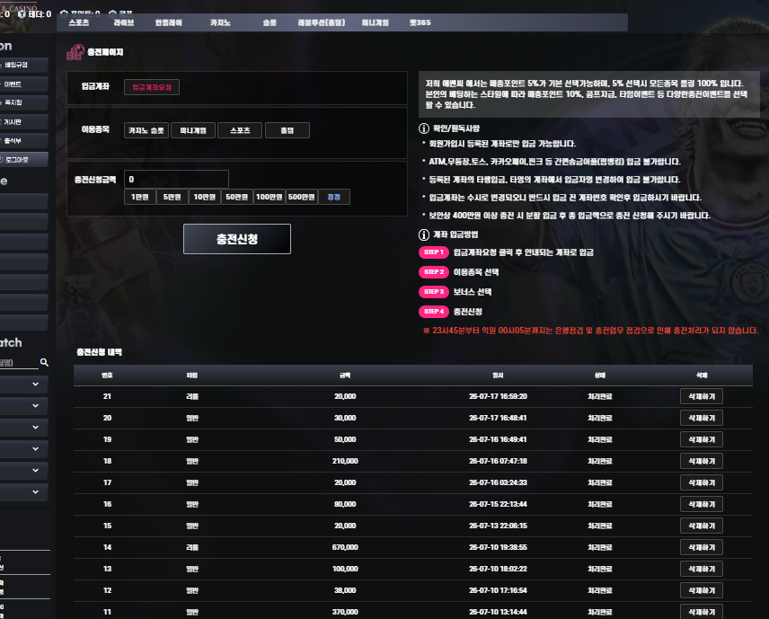The height and width of the screenshot is (619, 769).
Task: Select 미니게임 under 이용종목
Action: pyautogui.click(x=193, y=130)
